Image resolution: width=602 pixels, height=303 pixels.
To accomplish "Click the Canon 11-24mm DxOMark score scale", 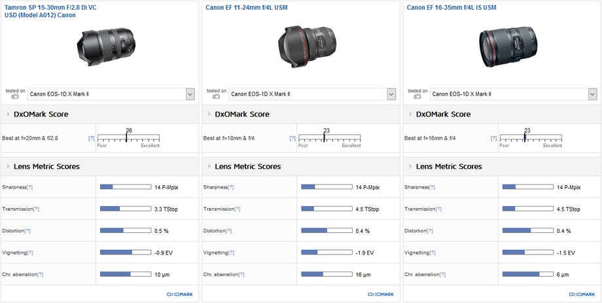I will (x=329, y=138).
